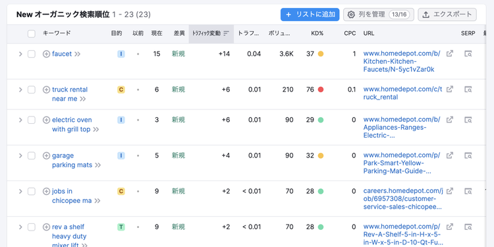
Task: Sort by KD% column header
Action: 317,34
